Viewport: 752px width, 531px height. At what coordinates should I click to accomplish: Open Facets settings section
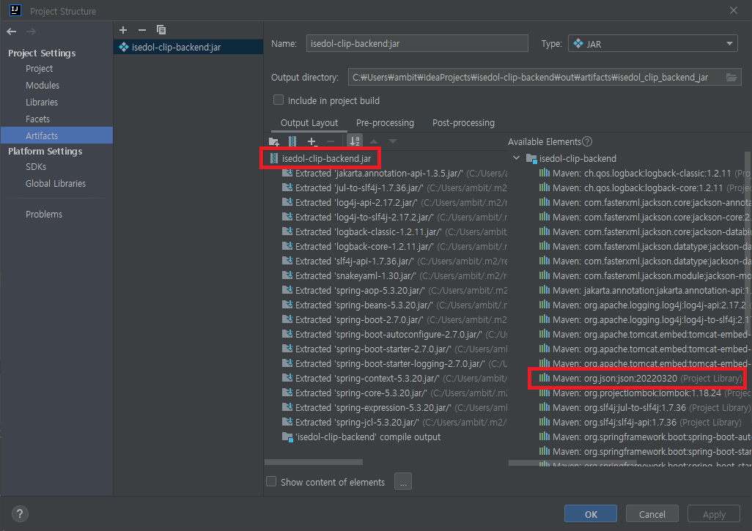(x=38, y=119)
